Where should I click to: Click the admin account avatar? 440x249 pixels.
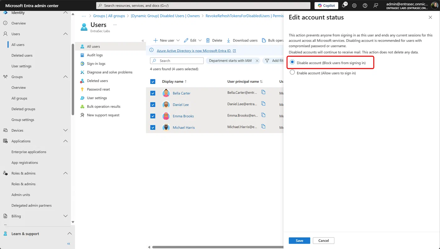[435, 6]
